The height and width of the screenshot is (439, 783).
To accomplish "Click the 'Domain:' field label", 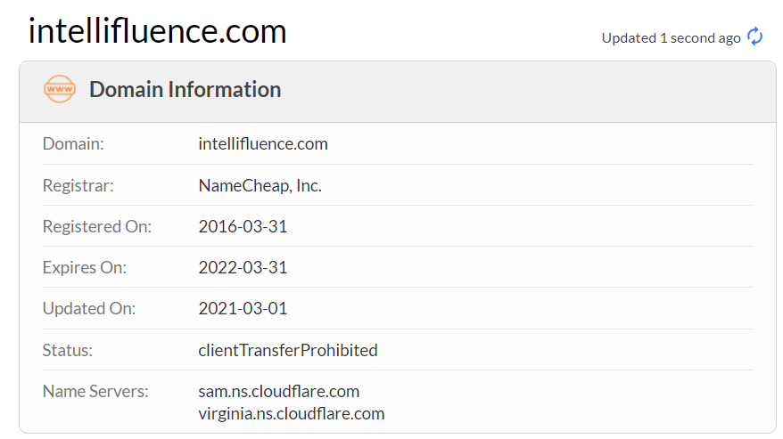I will (x=73, y=143).
